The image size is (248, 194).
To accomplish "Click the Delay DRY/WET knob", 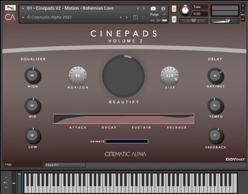I will pyautogui.click(x=216, y=76).
